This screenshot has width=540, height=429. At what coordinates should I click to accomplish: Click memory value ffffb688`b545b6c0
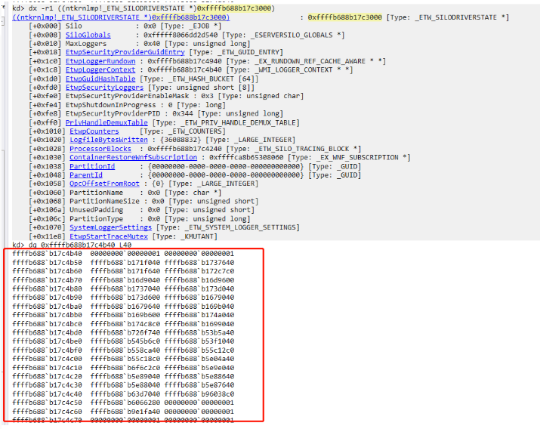(x=125, y=341)
